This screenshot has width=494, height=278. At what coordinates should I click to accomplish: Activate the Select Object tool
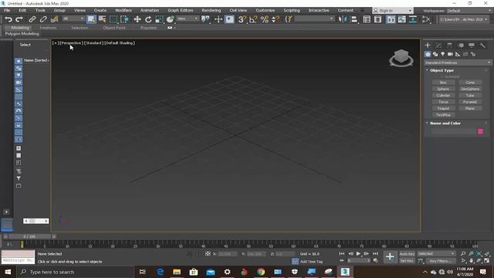coord(91,19)
